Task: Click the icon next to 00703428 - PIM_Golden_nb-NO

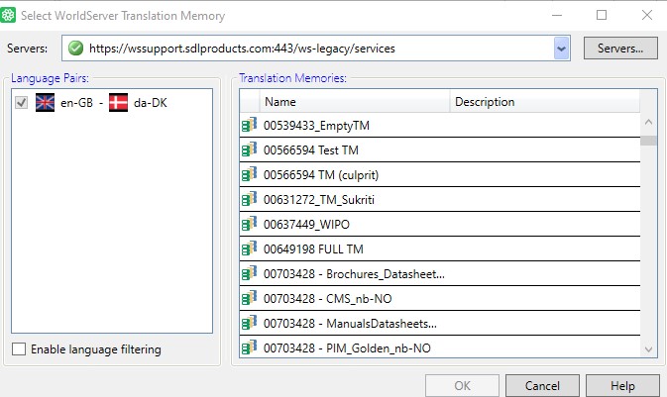Action: pos(249,348)
